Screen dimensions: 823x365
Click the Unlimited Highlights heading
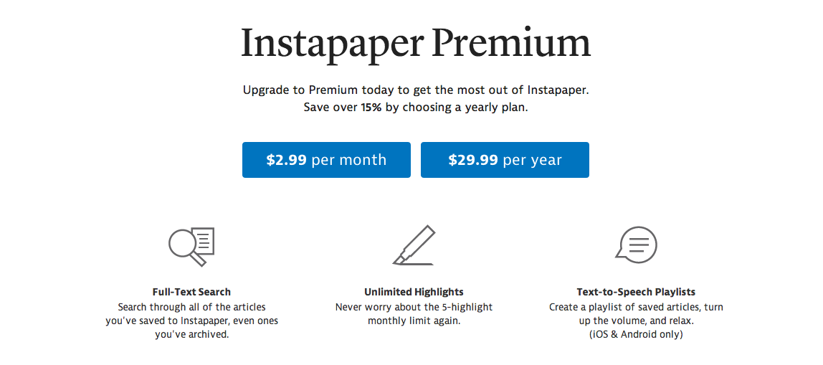(x=414, y=292)
